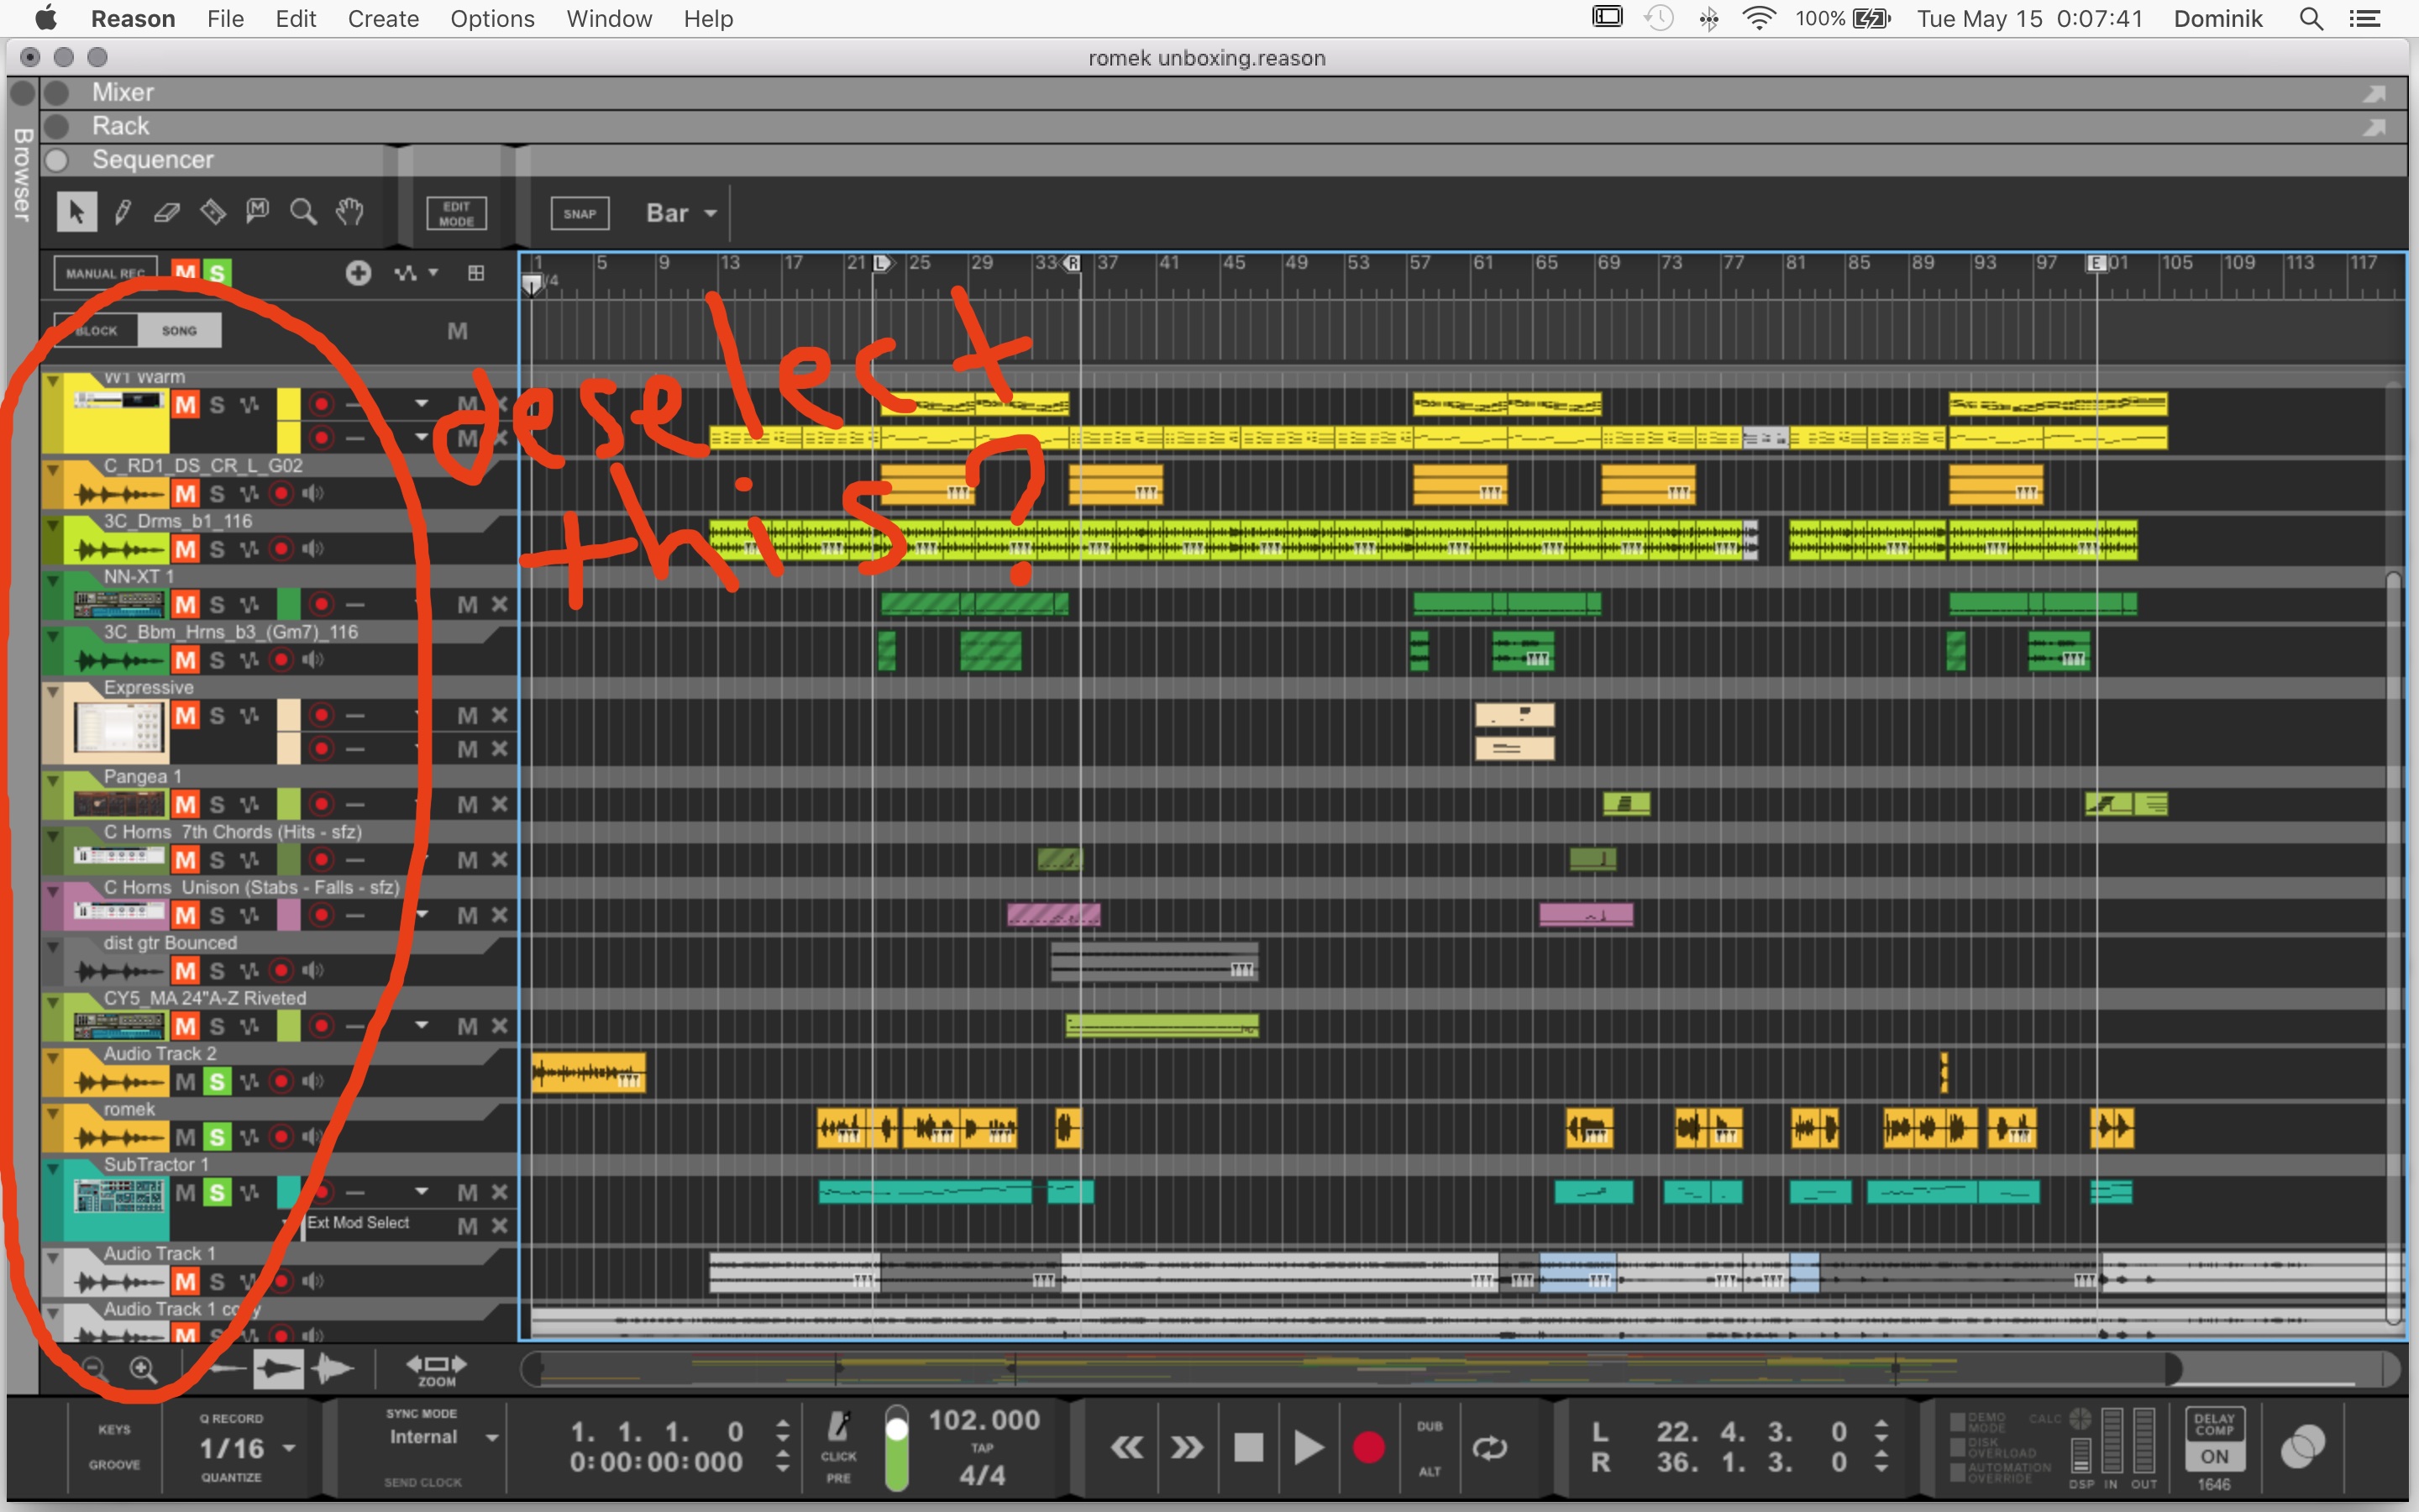Open the Notification Center icon
2419x1512 pixels.
click(x=2364, y=19)
